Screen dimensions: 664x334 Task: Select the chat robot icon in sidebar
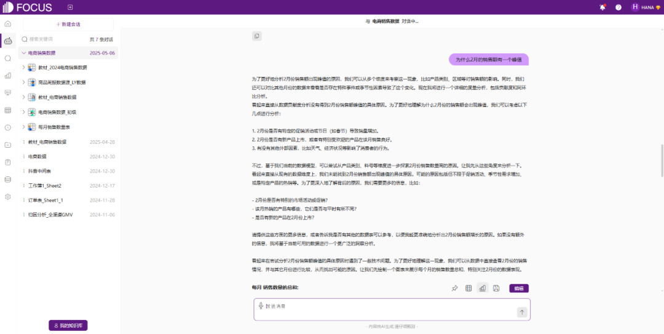7,41
